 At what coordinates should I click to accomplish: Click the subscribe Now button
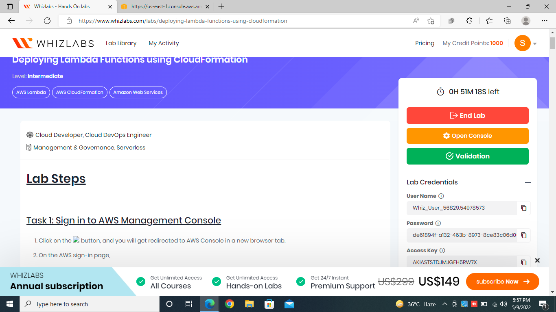click(502, 281)
